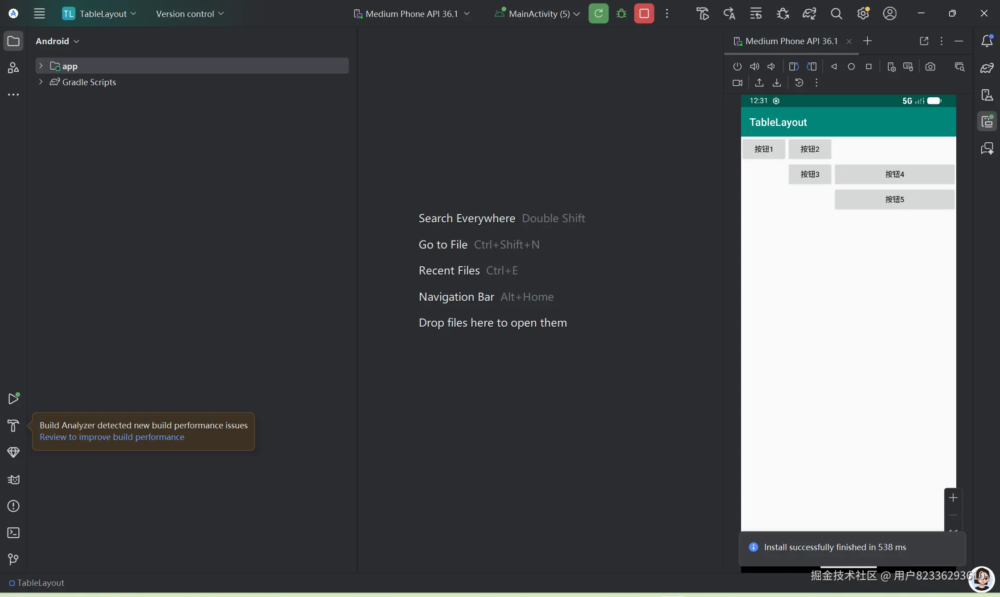Open Terminal tool window icon
This screenshot has height=597, width=1000.
[x=13, y=533]
